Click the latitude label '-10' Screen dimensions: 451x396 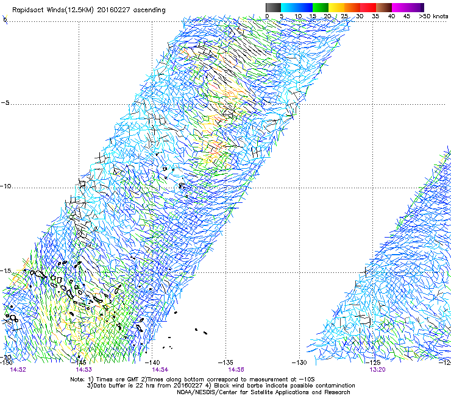click(x=5, y=186)
